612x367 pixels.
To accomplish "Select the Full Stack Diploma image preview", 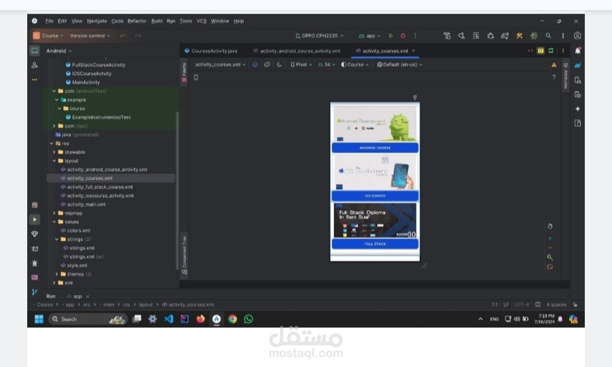I will coord(375,220).
